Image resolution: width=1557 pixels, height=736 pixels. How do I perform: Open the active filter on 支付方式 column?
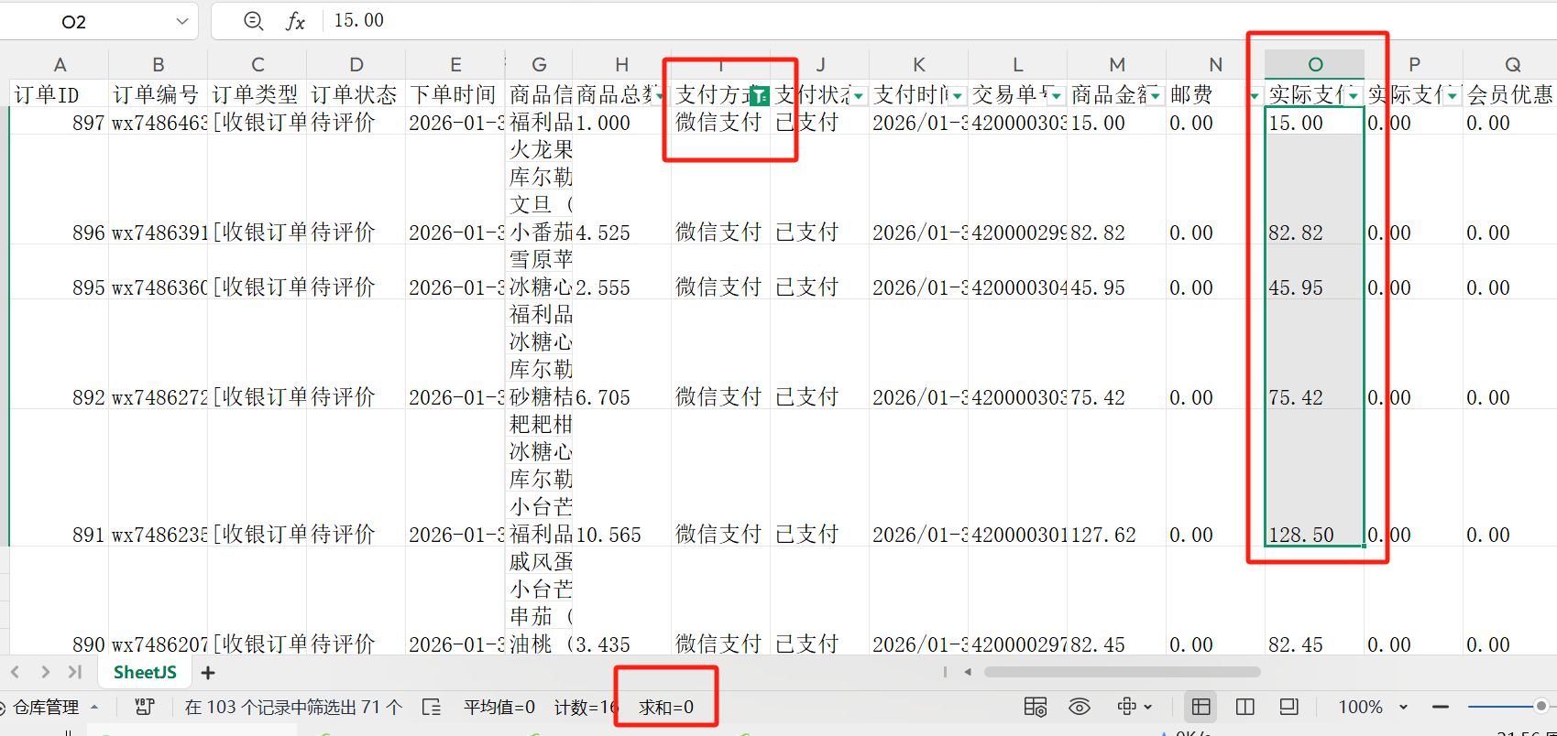[759, 96]
